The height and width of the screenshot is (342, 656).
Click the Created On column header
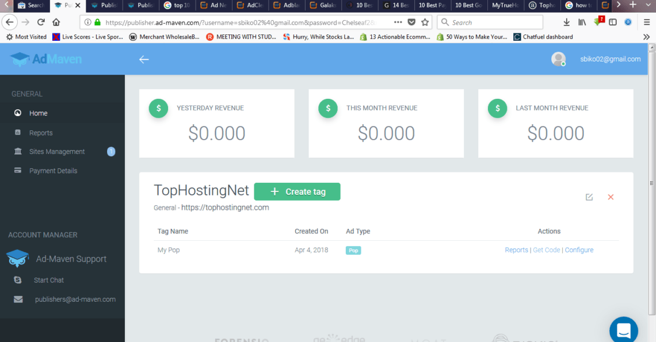click(311, 231)
